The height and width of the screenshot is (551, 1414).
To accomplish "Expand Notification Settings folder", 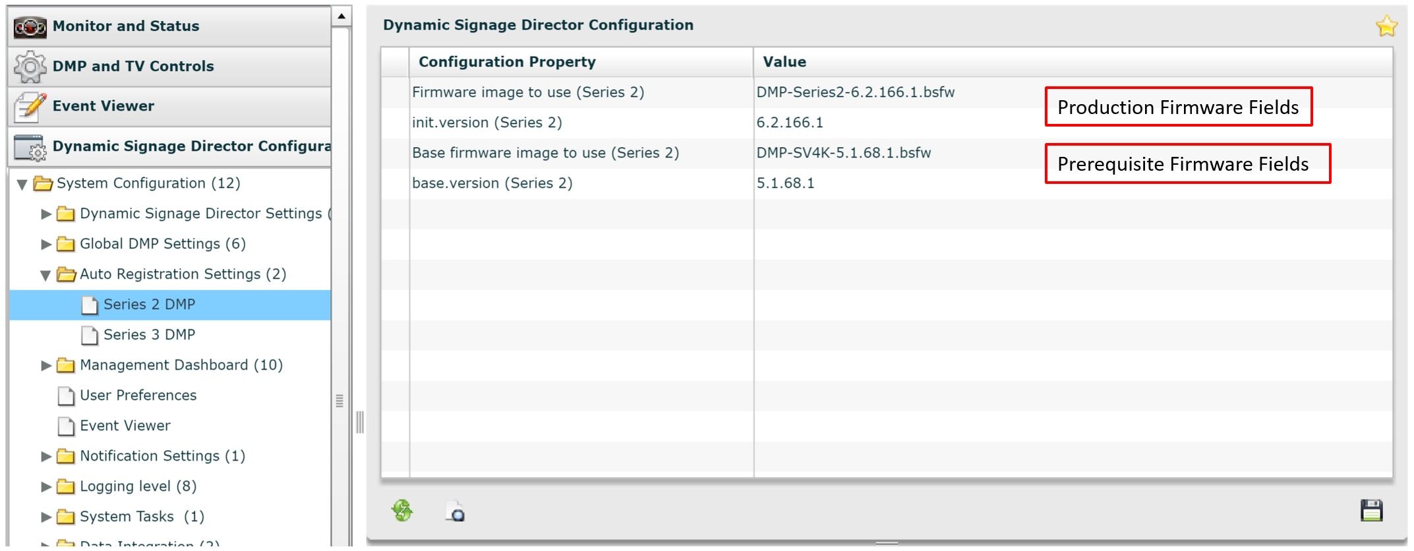I will pyautogui.click(x=46, y=457).
